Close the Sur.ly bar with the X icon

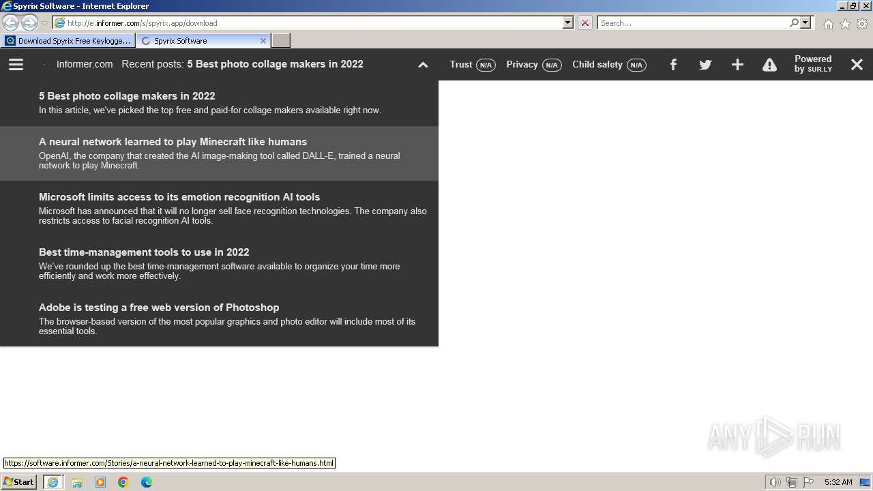(857, 65)
